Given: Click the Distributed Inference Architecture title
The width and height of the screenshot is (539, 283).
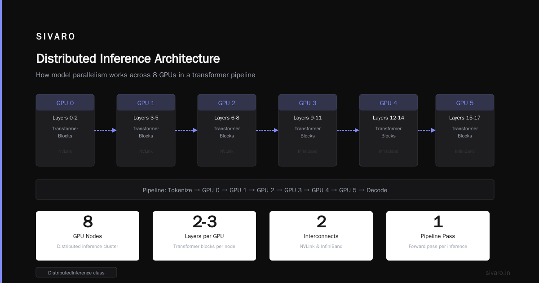Looking at the screenshot, I should coord(128,58).
